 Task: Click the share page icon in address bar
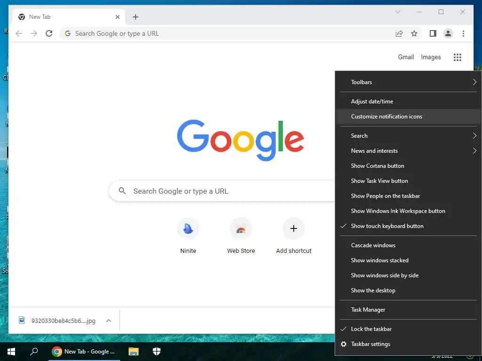(x=399, y=33)
